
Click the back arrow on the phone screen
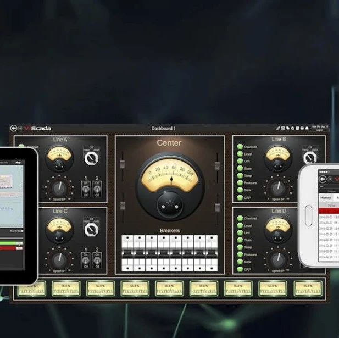tap(323, 179)
